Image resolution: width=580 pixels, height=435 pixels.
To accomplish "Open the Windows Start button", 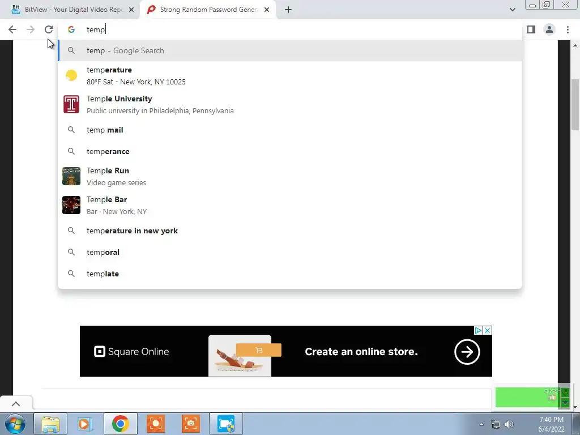I will click(15, 424).
